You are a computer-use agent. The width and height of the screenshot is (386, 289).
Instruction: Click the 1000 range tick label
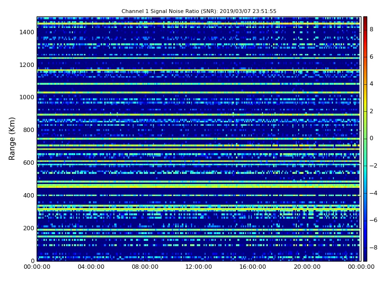27,97
